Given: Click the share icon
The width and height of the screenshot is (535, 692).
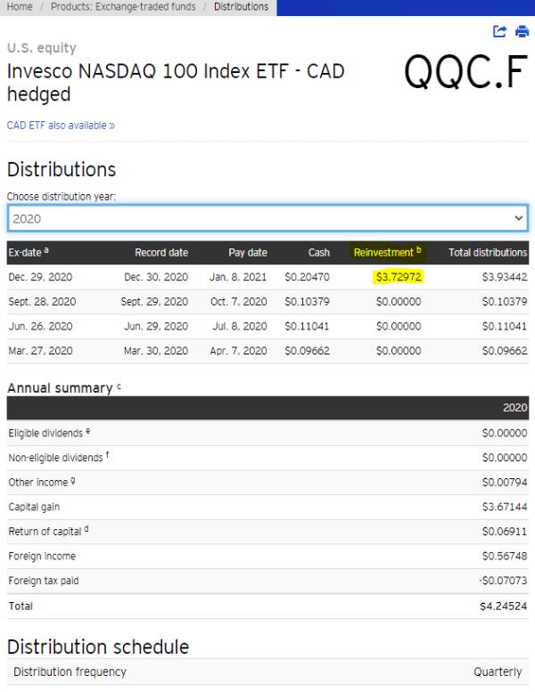Looking at the screenshot, I should (x=500, y=31).
